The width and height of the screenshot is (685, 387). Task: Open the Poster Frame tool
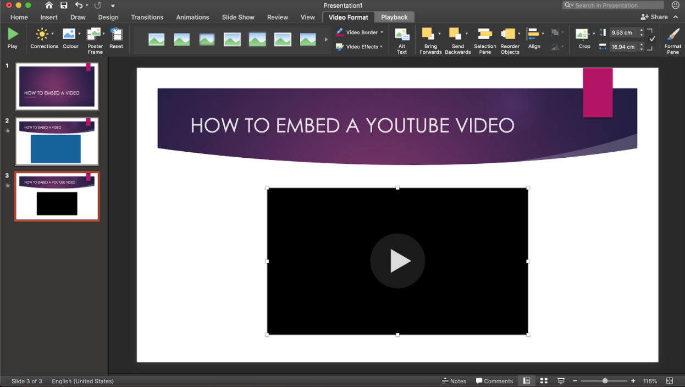[x=95, y=40]
